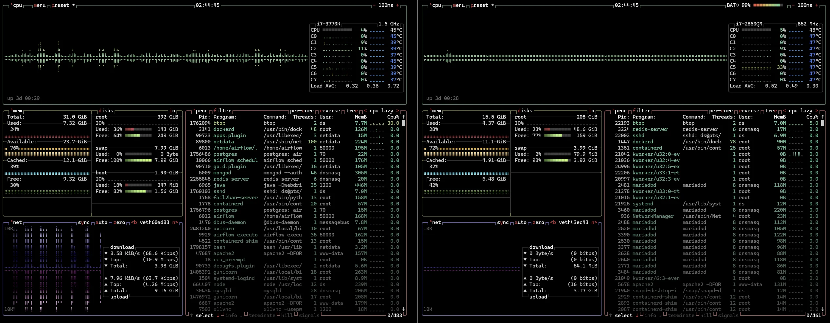Click select down arrow, left proc footer

[218, 315]
